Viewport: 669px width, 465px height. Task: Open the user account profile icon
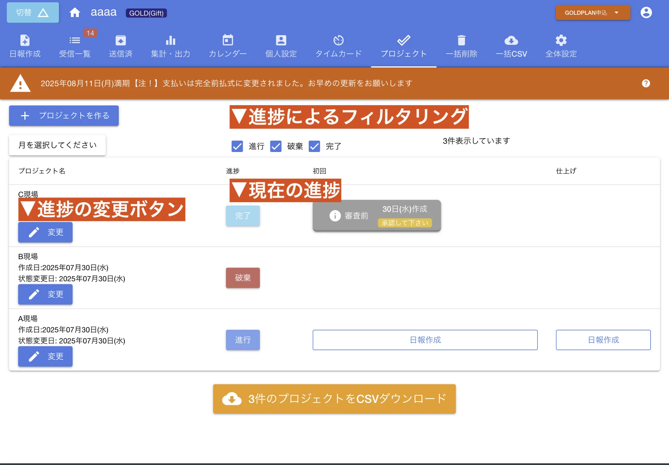[x=646, y=12]
